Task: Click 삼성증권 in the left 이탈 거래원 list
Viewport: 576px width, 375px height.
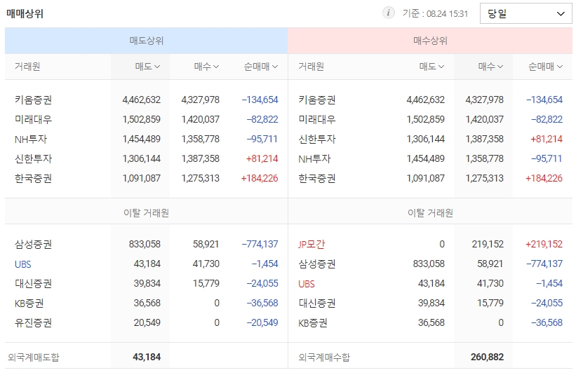Action: click(34, 245)
